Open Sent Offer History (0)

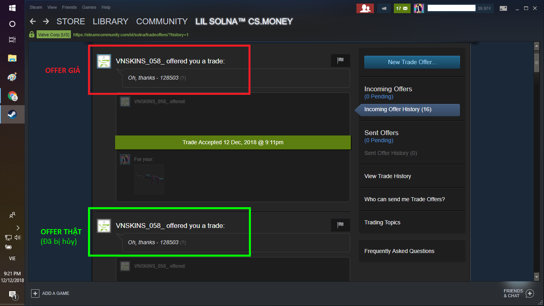[x=390, y=153]
